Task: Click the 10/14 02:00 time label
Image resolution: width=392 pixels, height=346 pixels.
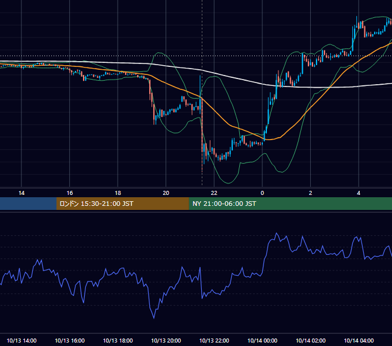Action: click(x=311, y=340)
